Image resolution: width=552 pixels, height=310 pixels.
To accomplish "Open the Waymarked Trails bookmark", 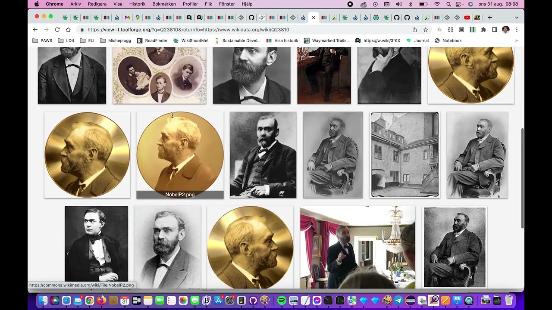I will (327, 40).
